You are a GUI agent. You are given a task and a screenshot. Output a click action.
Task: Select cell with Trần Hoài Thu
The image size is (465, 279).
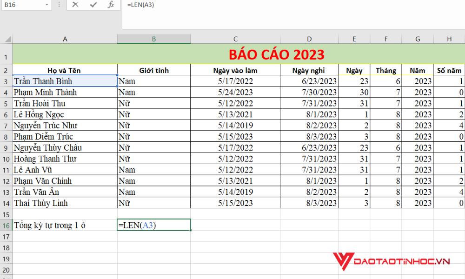(x=65, y=103)
